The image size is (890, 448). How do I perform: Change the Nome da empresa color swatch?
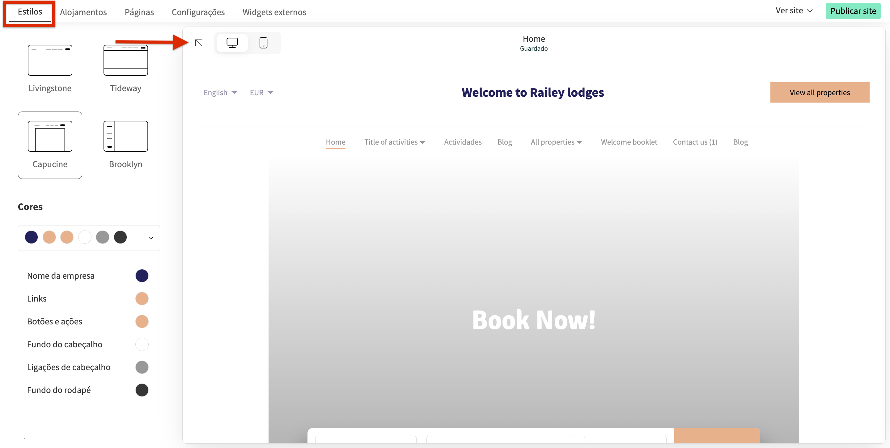[142, 276]
